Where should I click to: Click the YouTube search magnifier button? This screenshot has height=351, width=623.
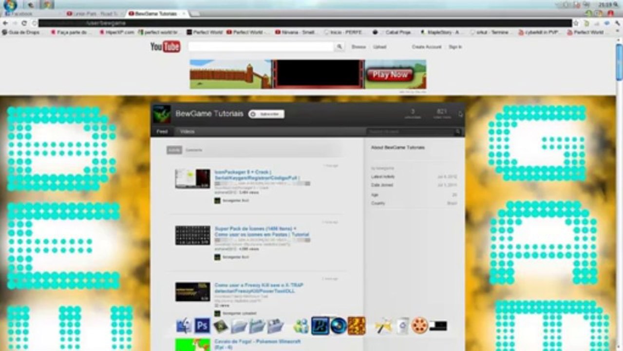(x=340, y=47)
